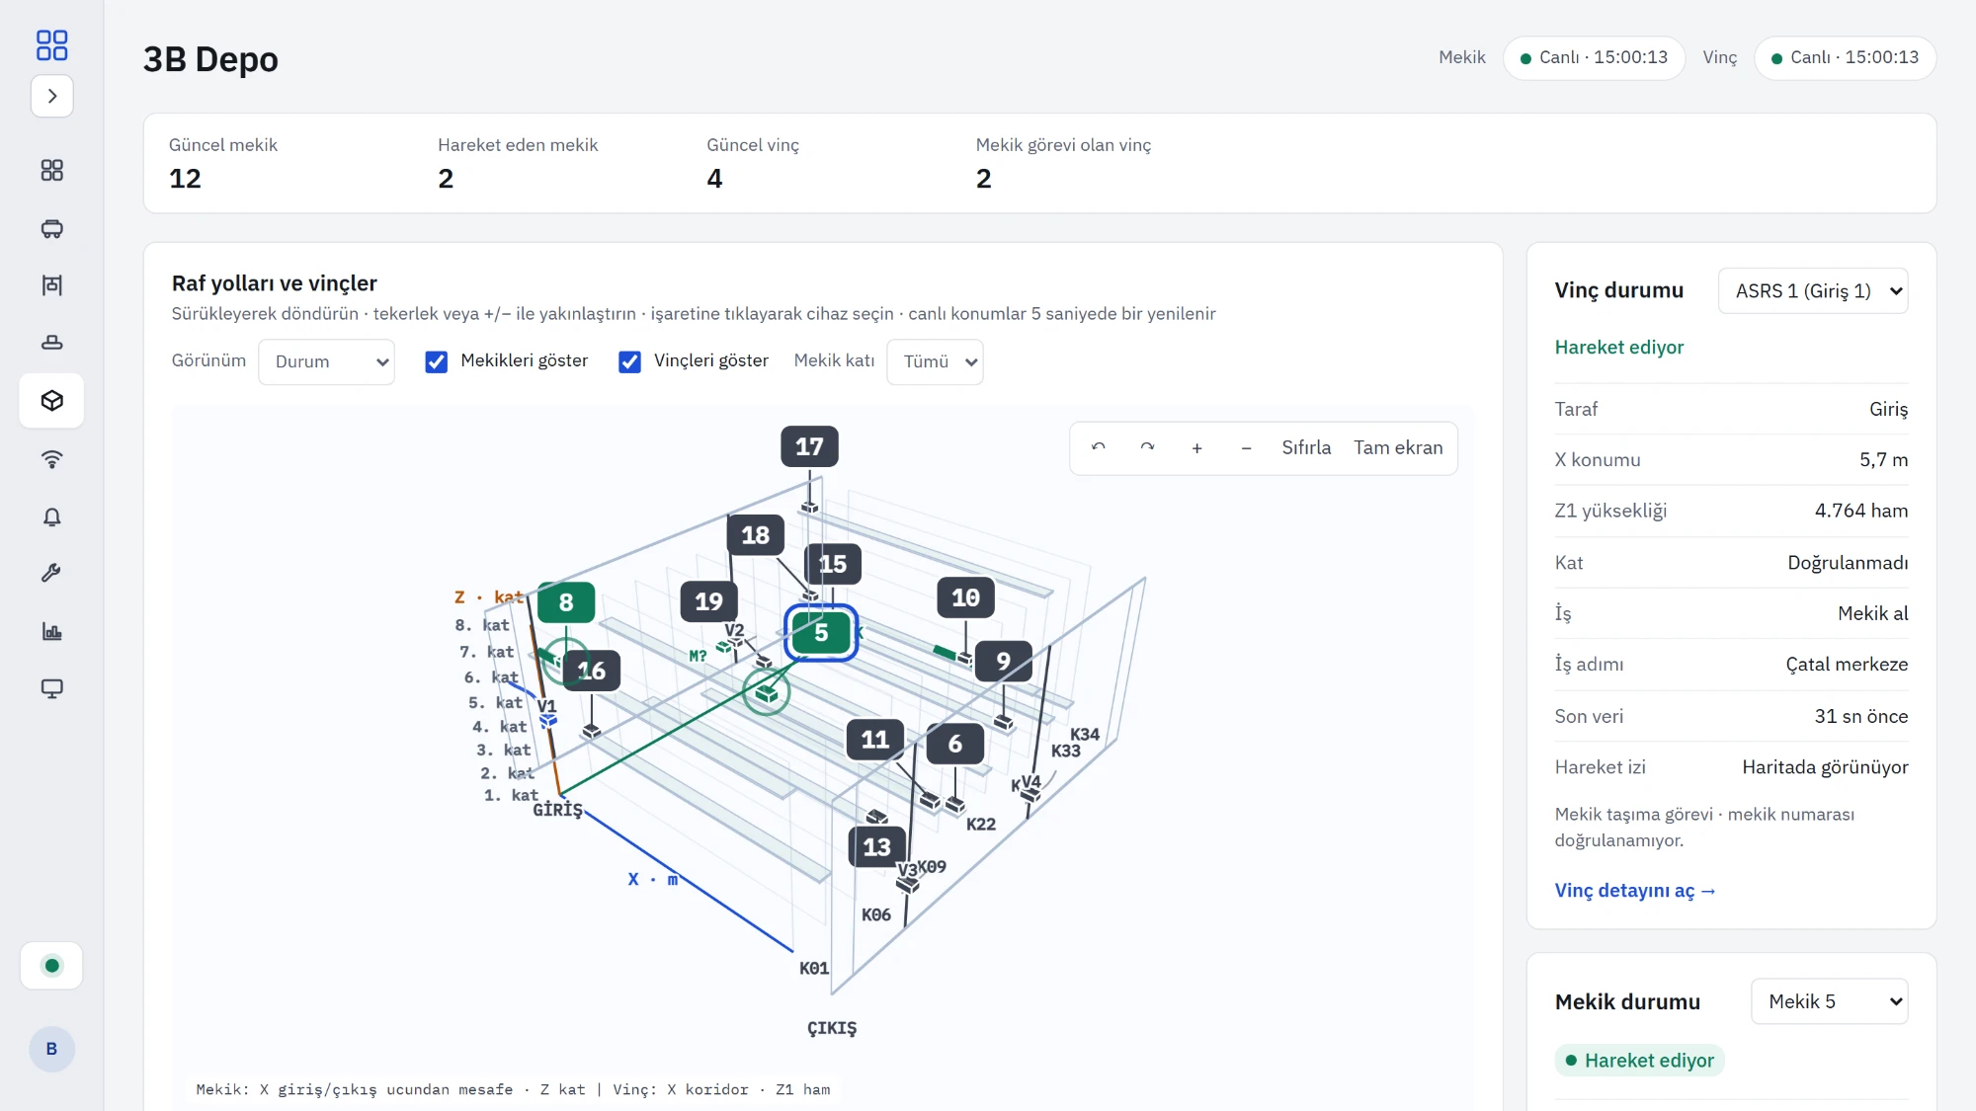The width and height of the screenshot is (1976, 1111).
Task: Open the Mekik katı Tümü dropdown
Action: [x=935, y=361]
